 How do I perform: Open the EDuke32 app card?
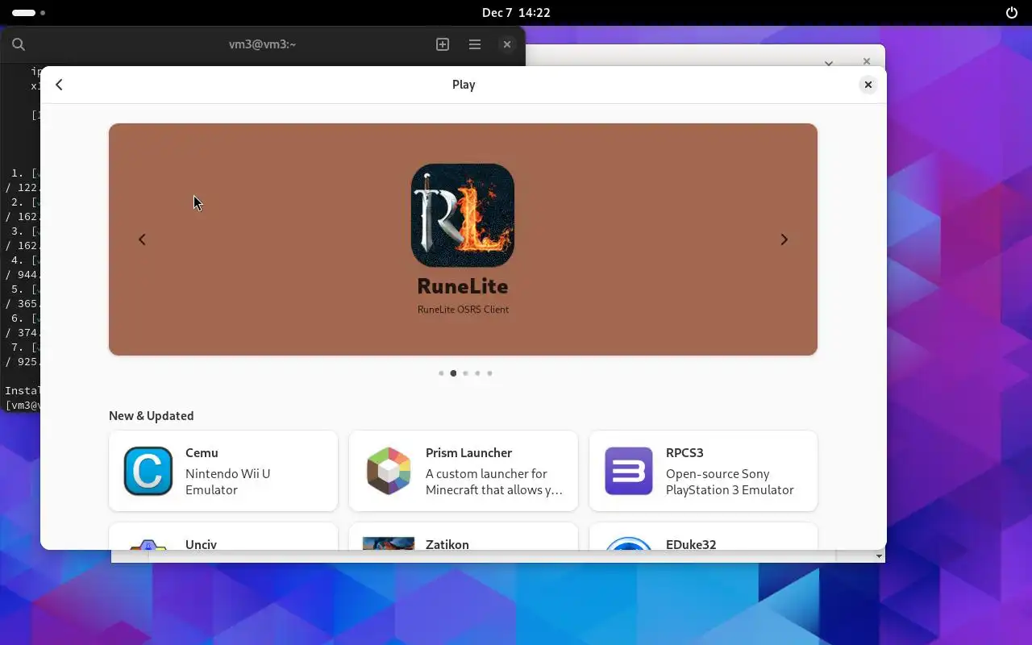(x=703, y=537)
